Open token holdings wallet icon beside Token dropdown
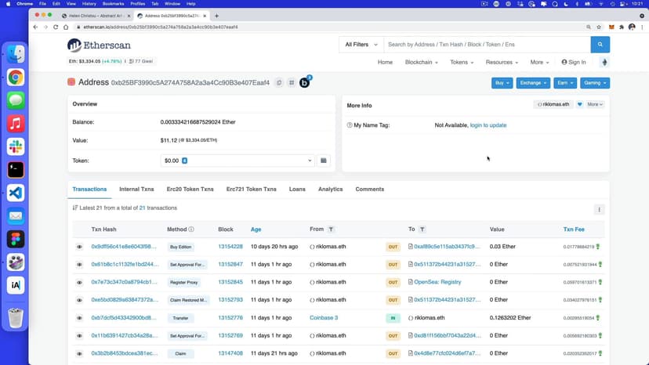 pyautogui.click(x=323, y=161)
